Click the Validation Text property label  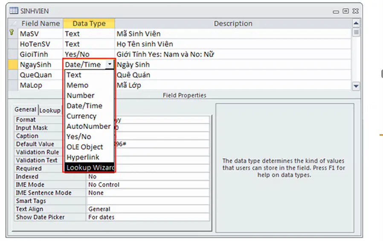click(37, 160)
